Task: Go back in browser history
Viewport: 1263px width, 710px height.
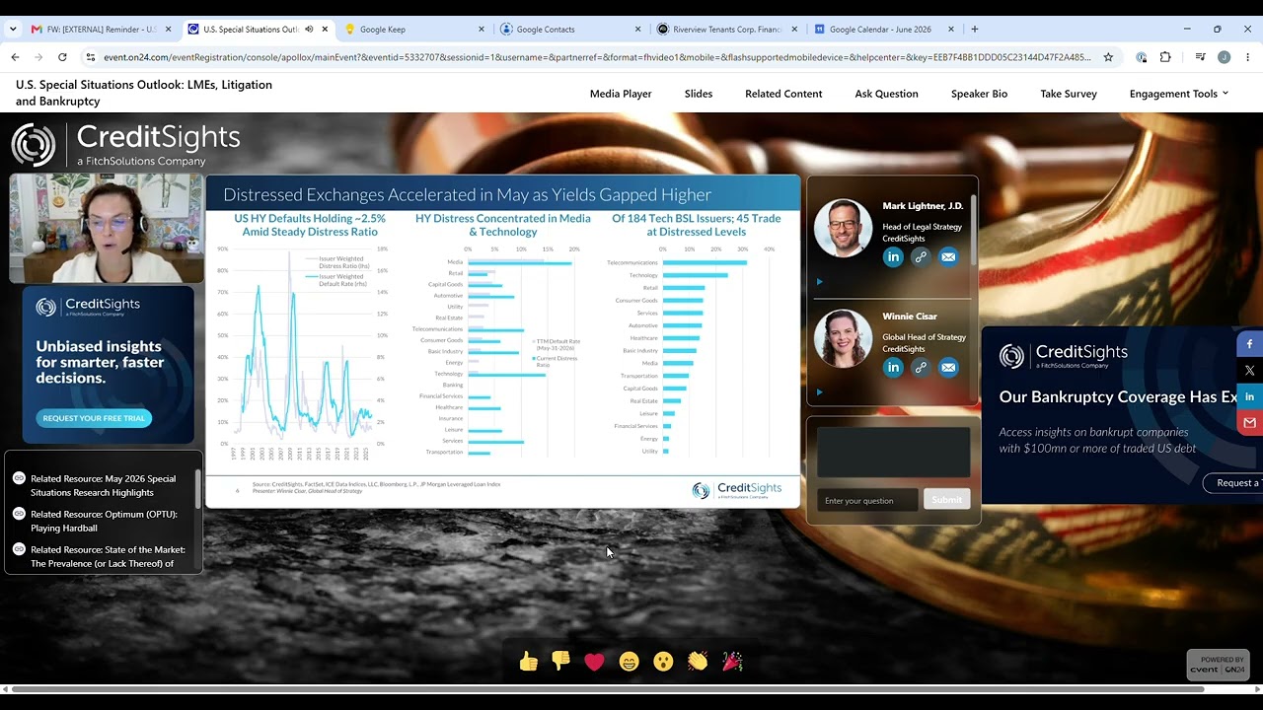Action: 15,57
